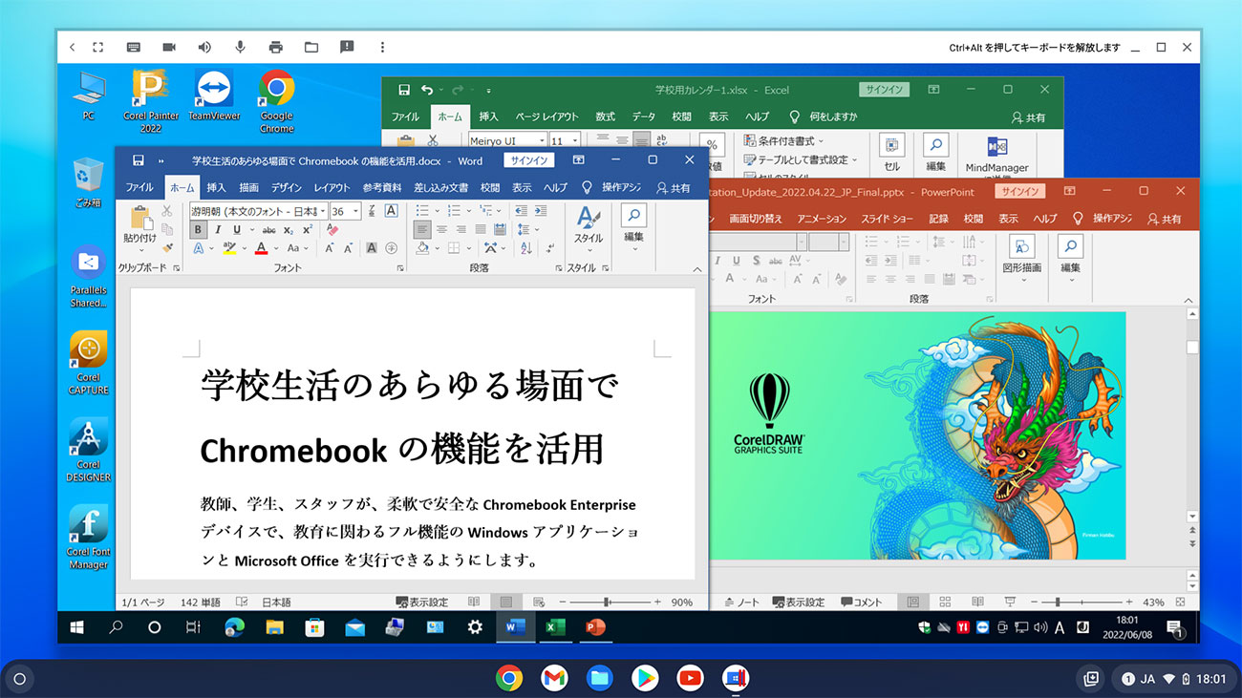Expand the Bullets list arrow in Word
The image size is (1242, 698).
[438, 211]
